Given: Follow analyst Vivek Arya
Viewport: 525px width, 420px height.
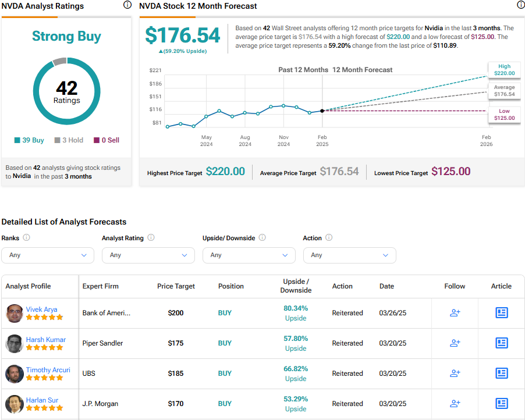Looking at the screenshot, I should click(x=455, y=313).
